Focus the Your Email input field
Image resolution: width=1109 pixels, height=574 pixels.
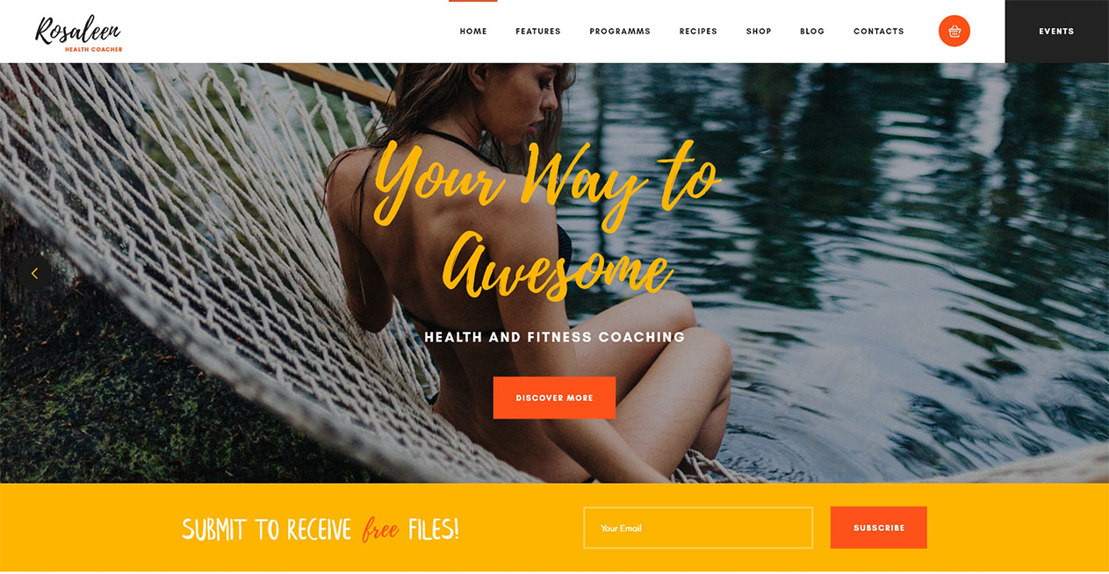[698, 527]
